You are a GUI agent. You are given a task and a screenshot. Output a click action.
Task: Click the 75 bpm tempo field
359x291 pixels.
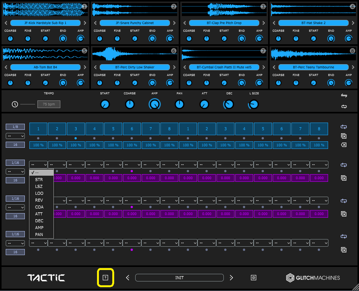coord(49,104)
